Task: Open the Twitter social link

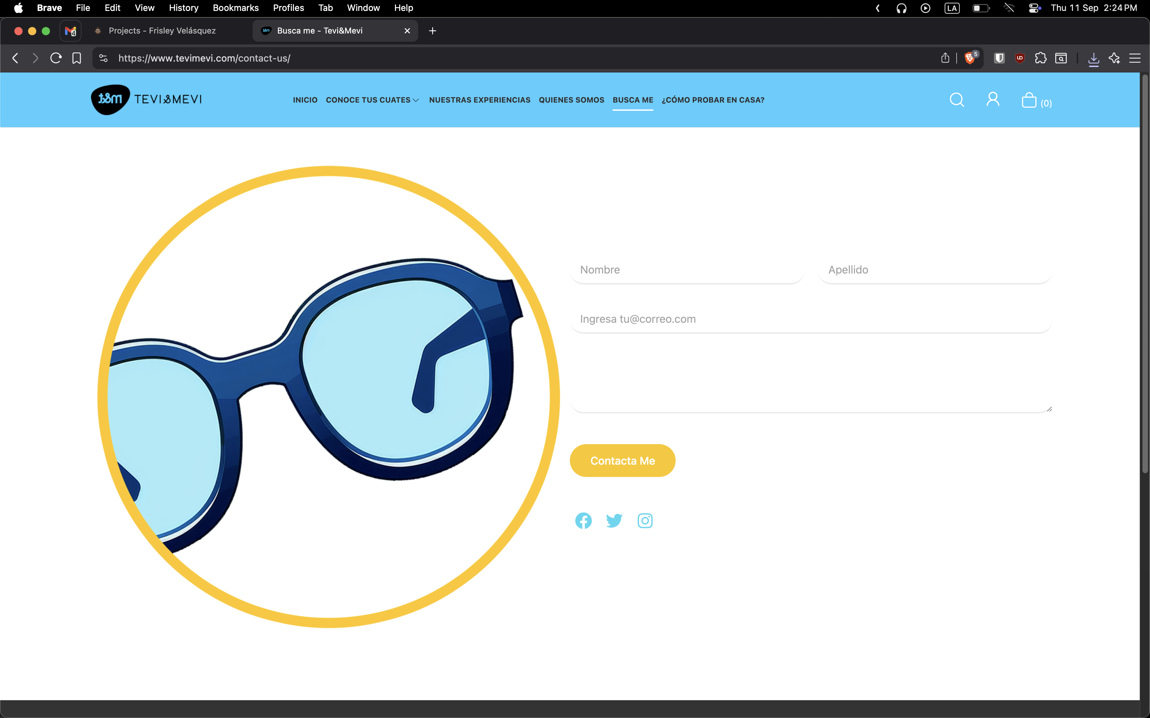Action: pos(614,520)
